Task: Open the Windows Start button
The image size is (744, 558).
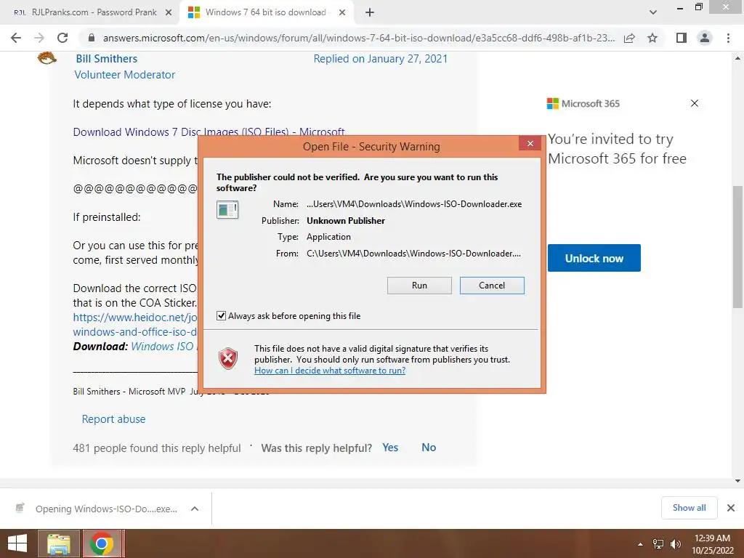Action: pos(17,543)
